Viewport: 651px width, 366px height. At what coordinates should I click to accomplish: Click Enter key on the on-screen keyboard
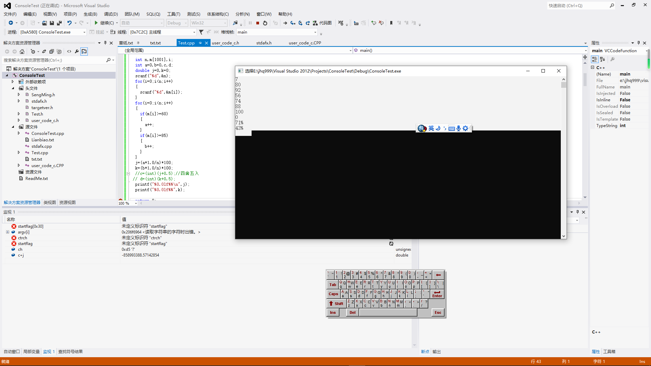pos(437,294)
